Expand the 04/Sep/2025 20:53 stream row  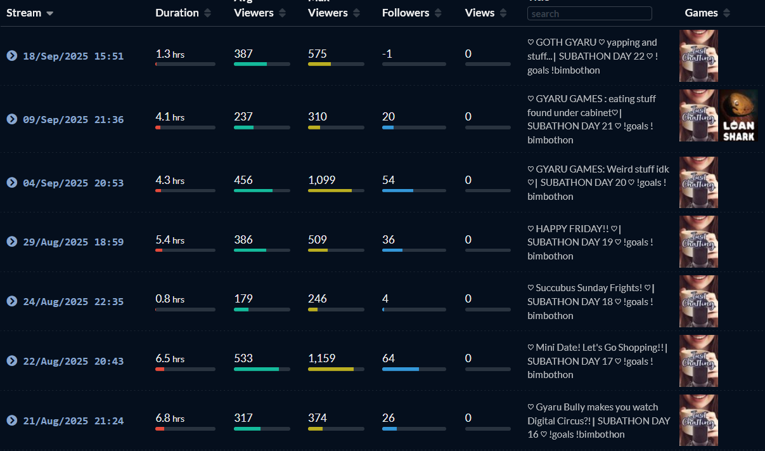pyautogui.click(x=11, y=183)
